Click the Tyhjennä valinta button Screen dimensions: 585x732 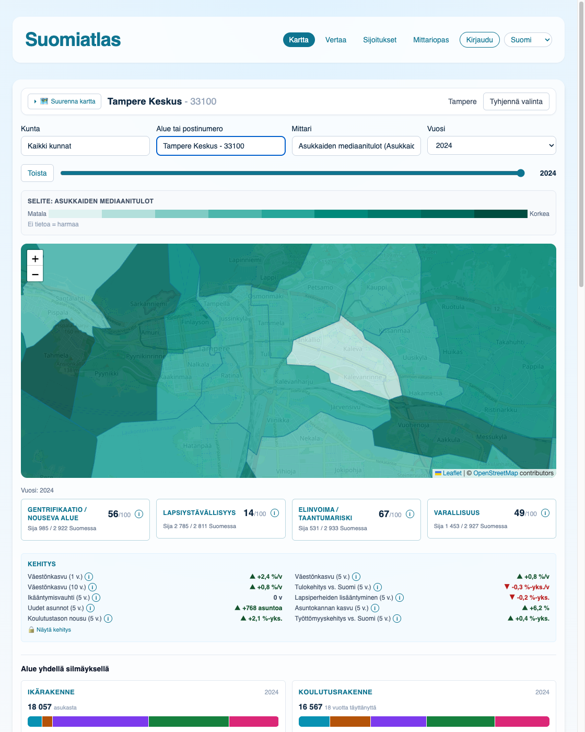pos(516,101)
